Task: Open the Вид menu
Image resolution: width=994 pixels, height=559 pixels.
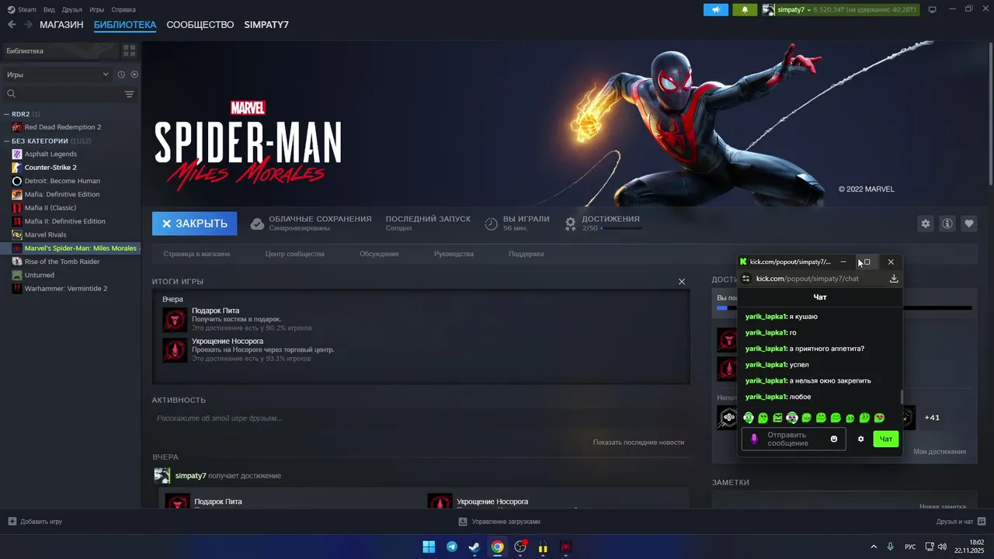Action: coord(49,9)
